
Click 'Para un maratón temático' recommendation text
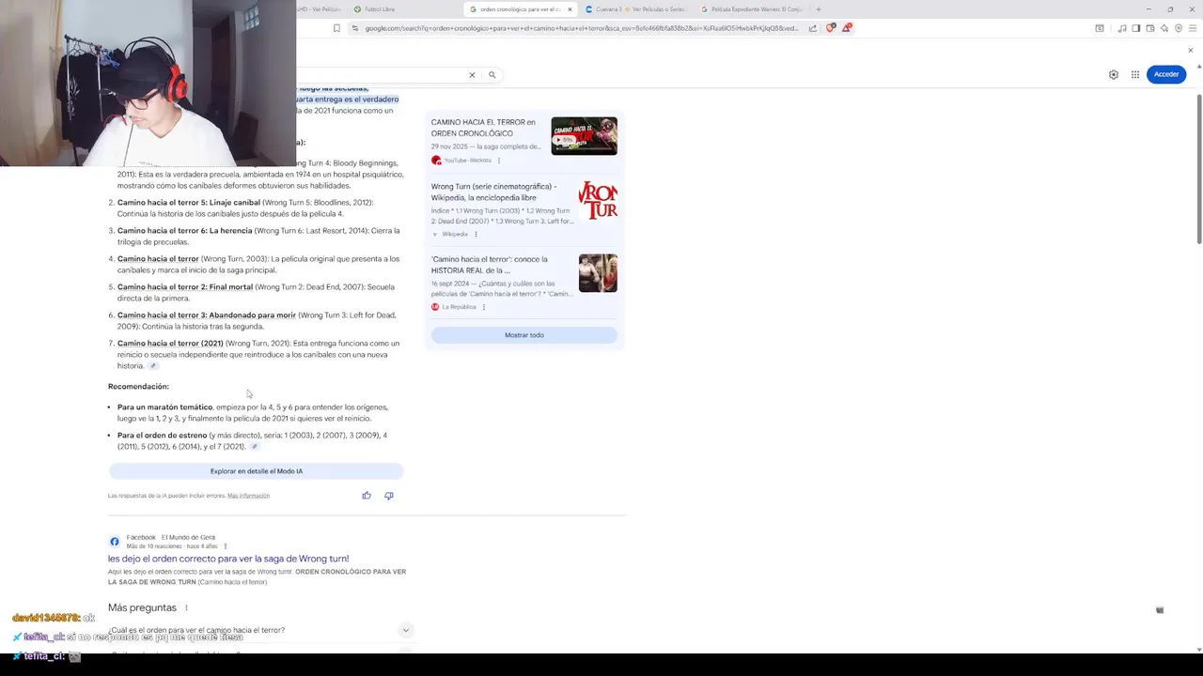click(x=165, y=407)
